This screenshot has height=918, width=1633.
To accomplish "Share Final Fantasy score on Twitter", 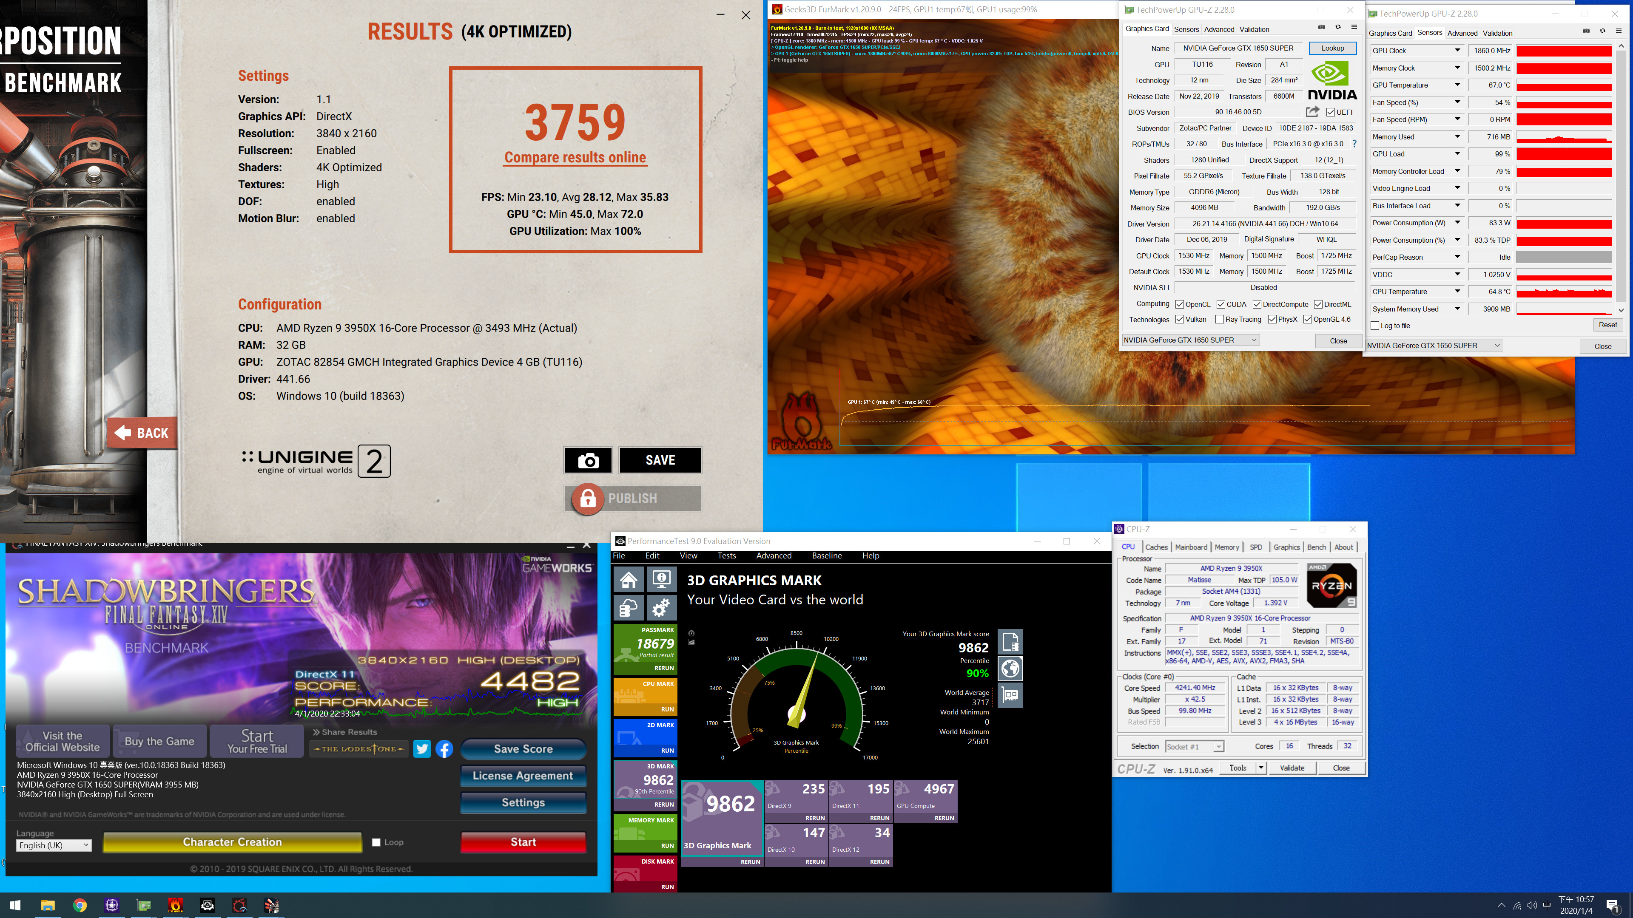I will pos(421,749).
